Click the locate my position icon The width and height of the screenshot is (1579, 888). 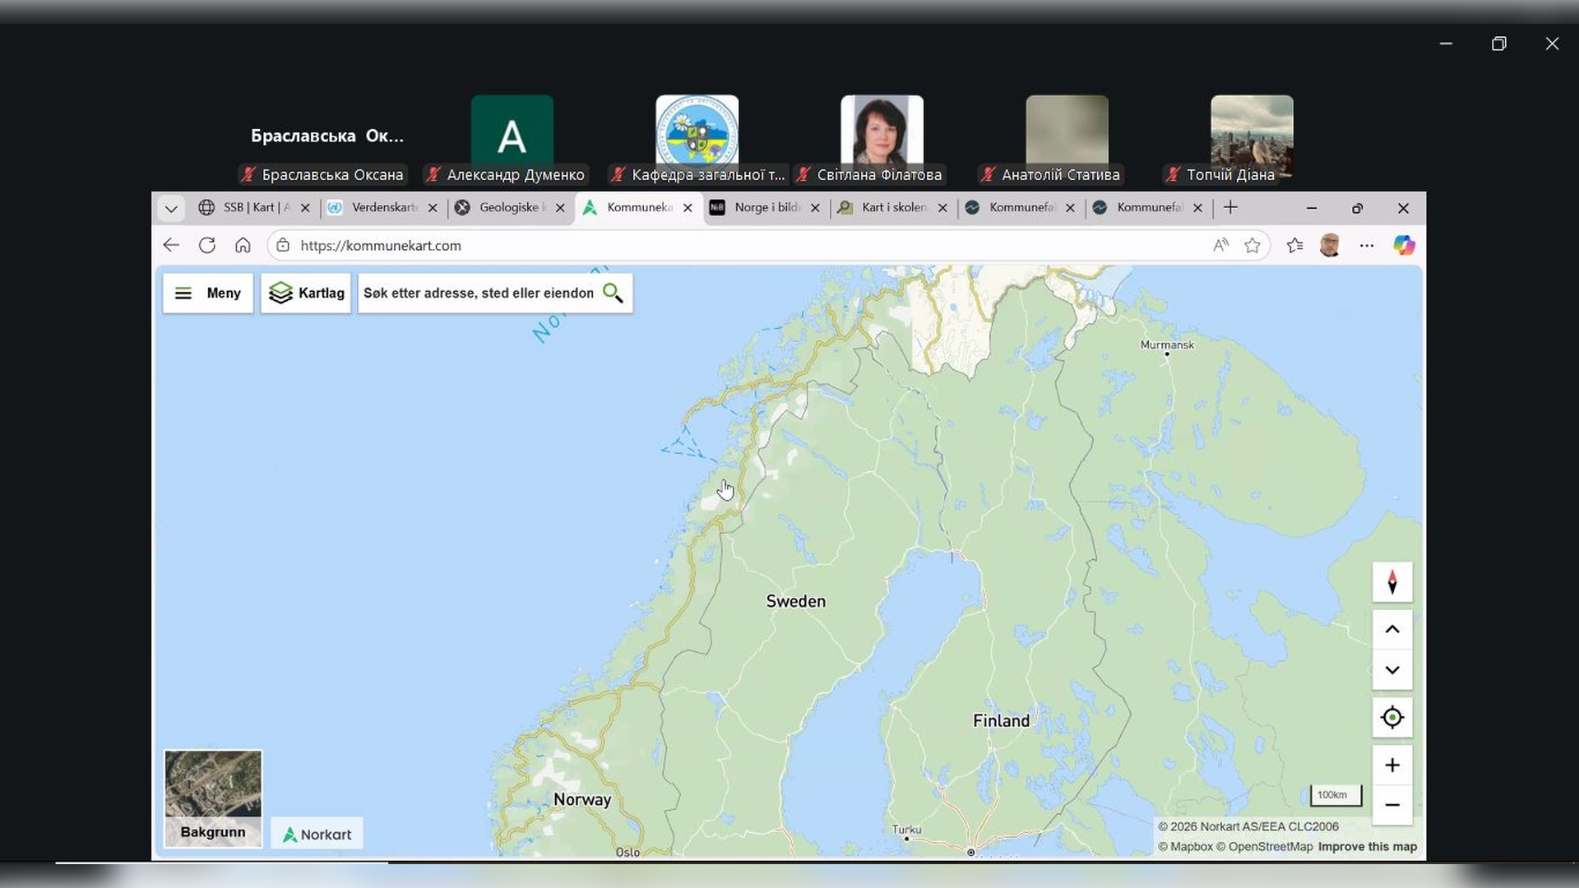coord(1391,717)
